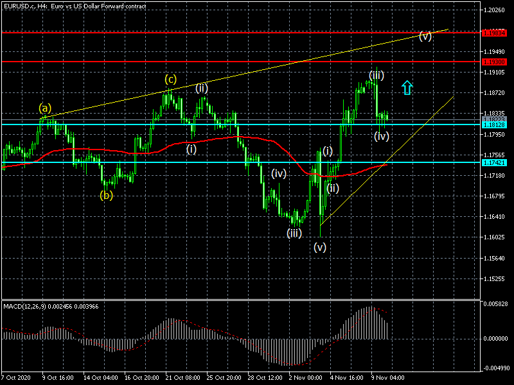Click the MACD scale value -0.004990
The height and width of the screenshot is (385, 514).
click(x=495, y=368)
